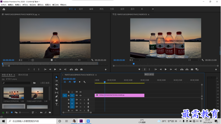Open sort icons dropdown in project footer
Image resolution: width=221 pixels, height=124 pixels.
tap(34, 113)
